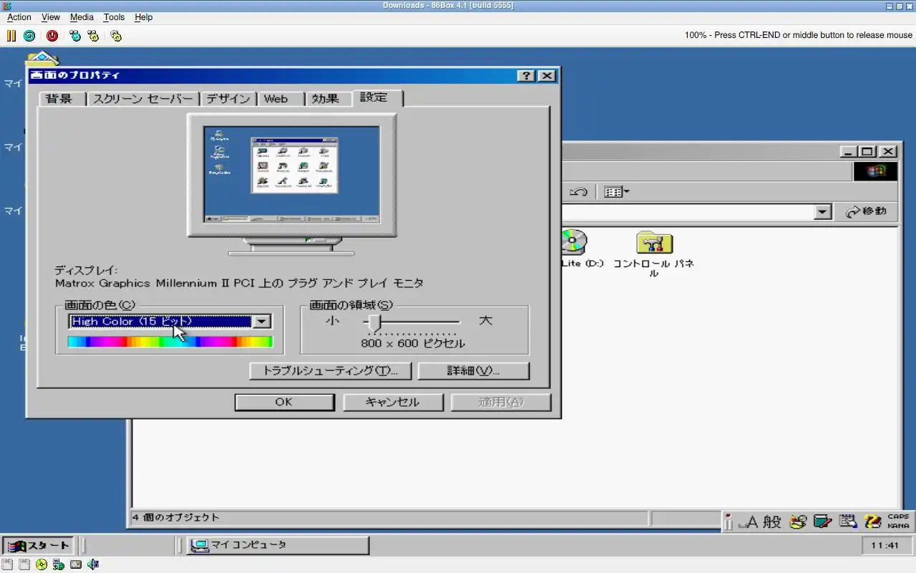The width and height of the screenshot is (916, 573).
Task: Click the dialog's ? help button
Action: coord(526,76)
